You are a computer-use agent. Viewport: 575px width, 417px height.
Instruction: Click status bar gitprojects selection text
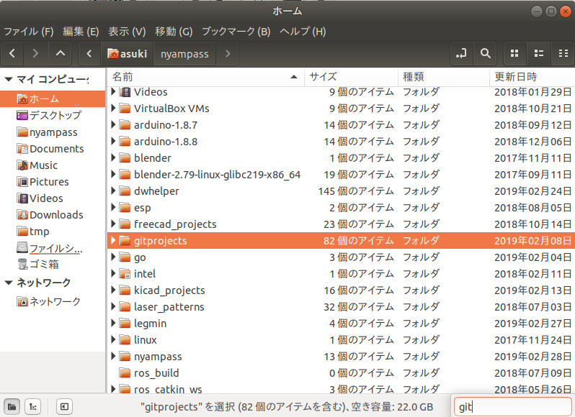click(x=287, y=407)
